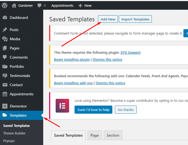Click the Gardener home icon
Screen dimensions: 188x145
[14, 5]
